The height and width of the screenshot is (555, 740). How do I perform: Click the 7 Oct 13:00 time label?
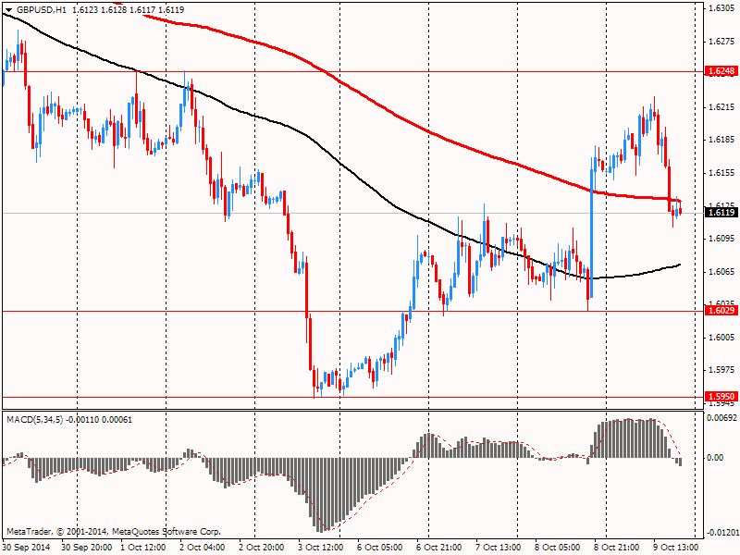498,548
